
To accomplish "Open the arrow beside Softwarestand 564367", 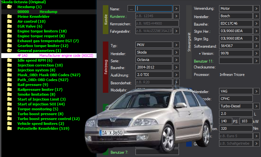I will click(x=256, y=46).
